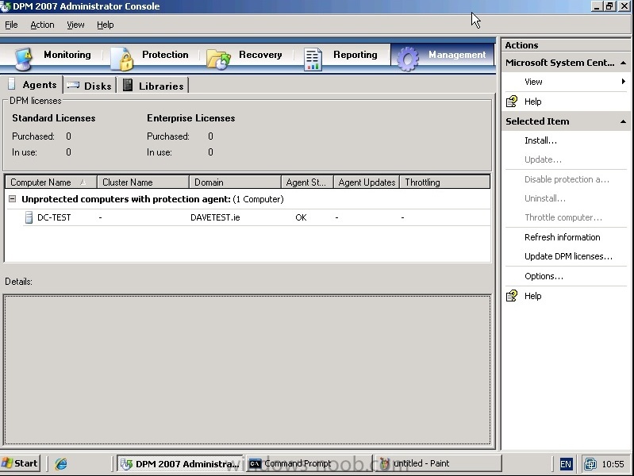
Task: Click the Help icon under Microsoft System Center
Action: pyautogui.click(x=512, y=101)
